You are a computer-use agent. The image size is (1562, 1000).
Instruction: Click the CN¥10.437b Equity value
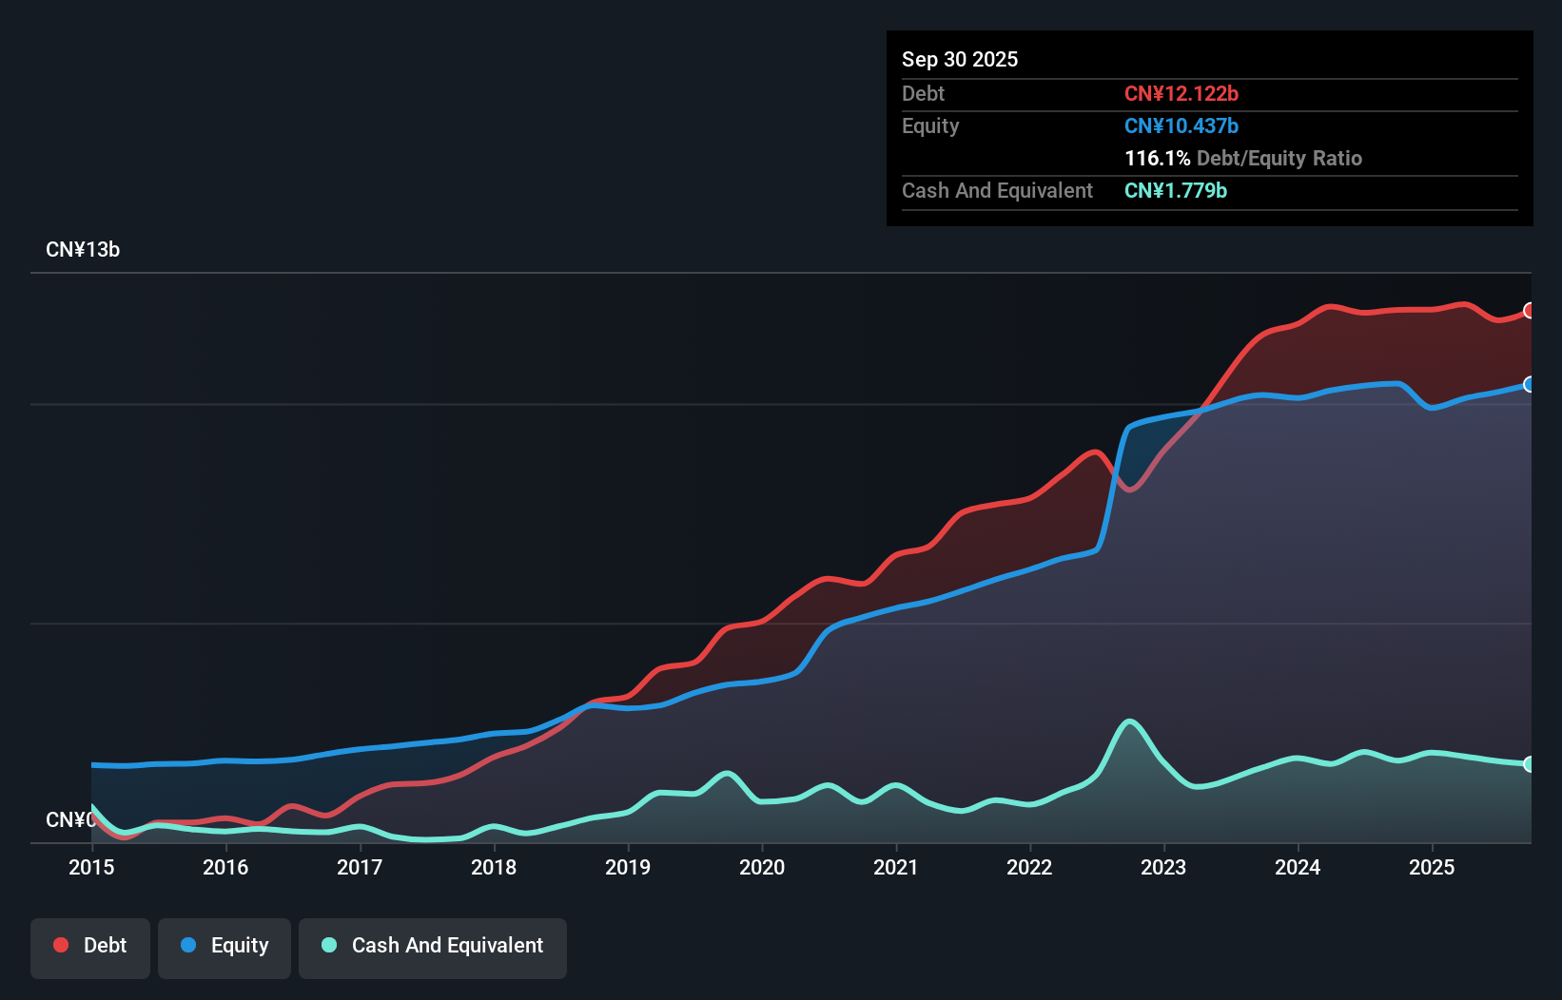click(1181, 125)
